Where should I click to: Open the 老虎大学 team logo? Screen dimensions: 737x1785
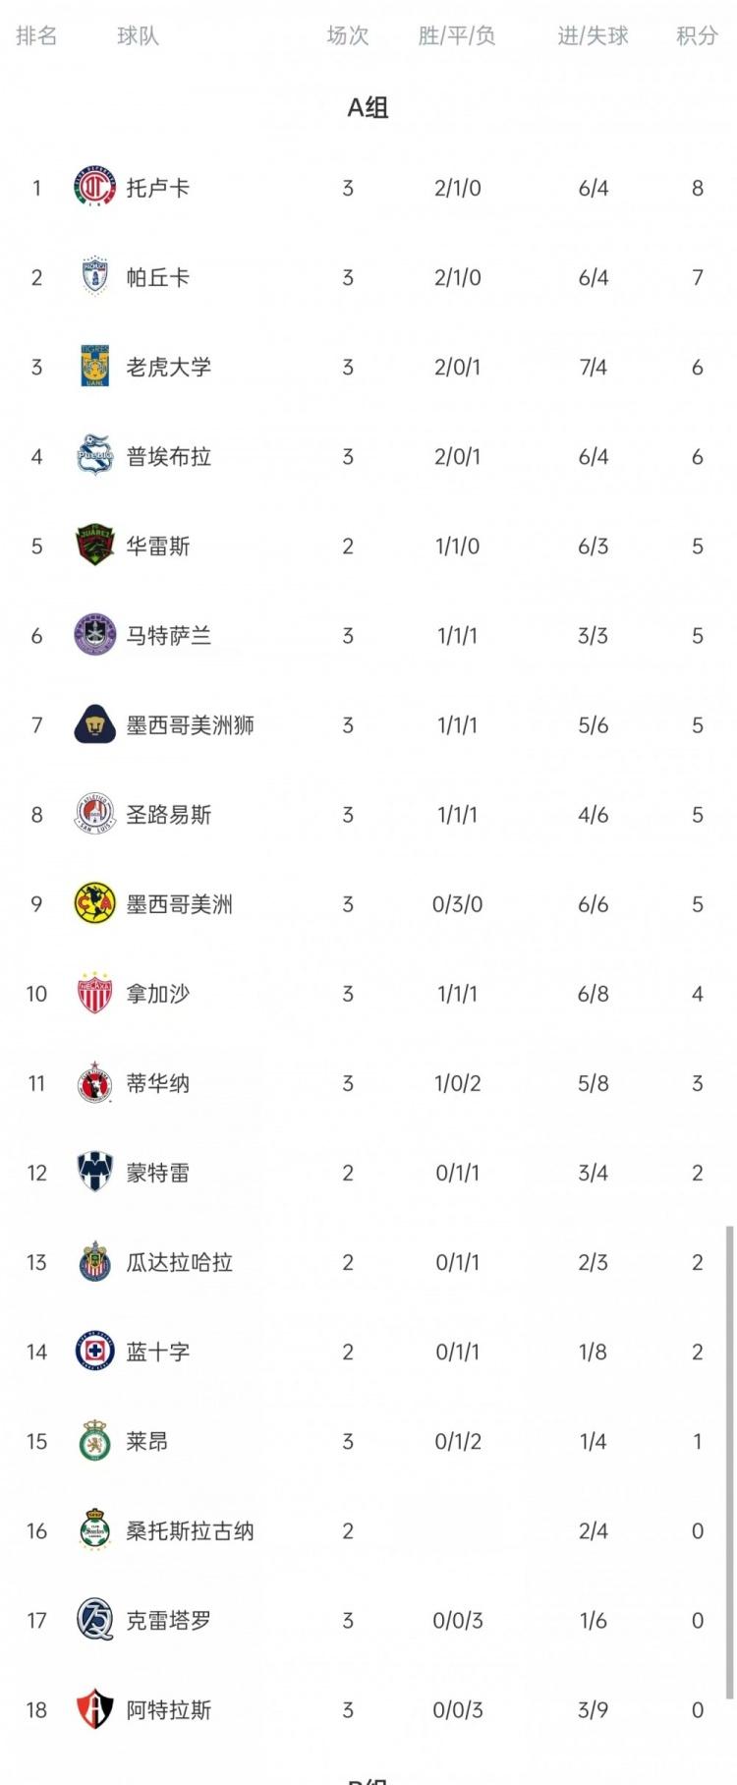click(95, 367)
